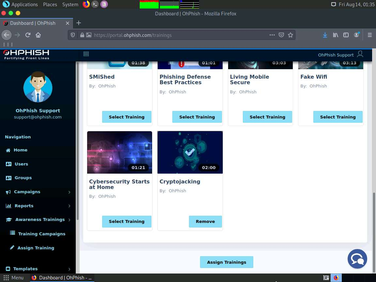This screenshot has width=376, height=282.
Task: Select Training for Fake Wifi
Action: (x=338, y=117)
